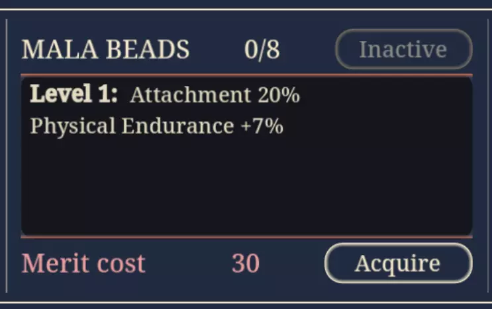Select the "20%" attachment value
This screenshot has width=492, height=309.
(279, 96)
